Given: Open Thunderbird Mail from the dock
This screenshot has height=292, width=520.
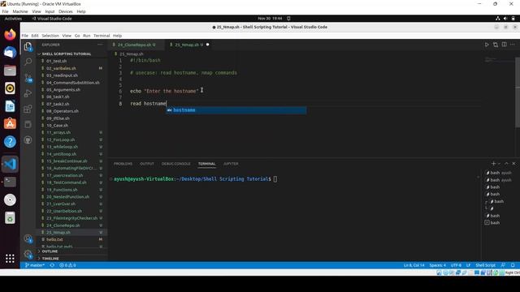Looking at the screenshot, I should click(10, 52).
